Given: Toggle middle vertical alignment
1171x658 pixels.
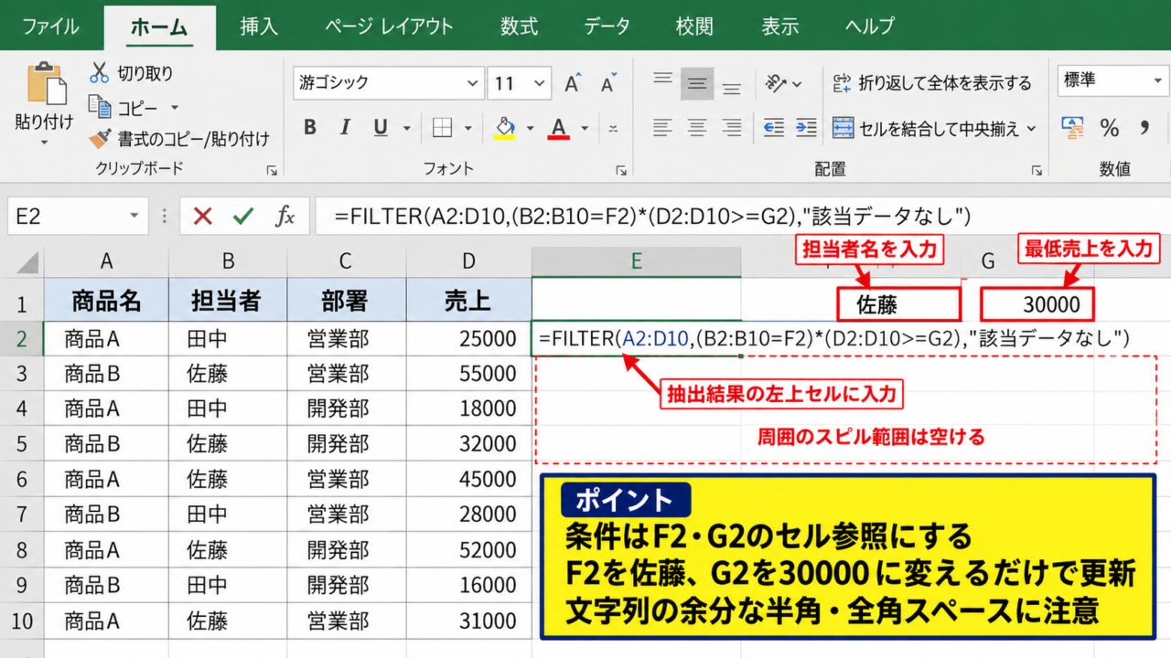Looking at the screenshot, I should click(x=697, y=84).
